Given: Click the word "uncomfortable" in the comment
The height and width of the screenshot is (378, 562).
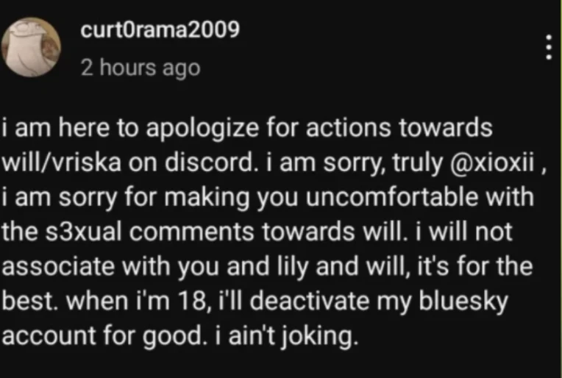Looking at the screenshot, I should 392,197.
